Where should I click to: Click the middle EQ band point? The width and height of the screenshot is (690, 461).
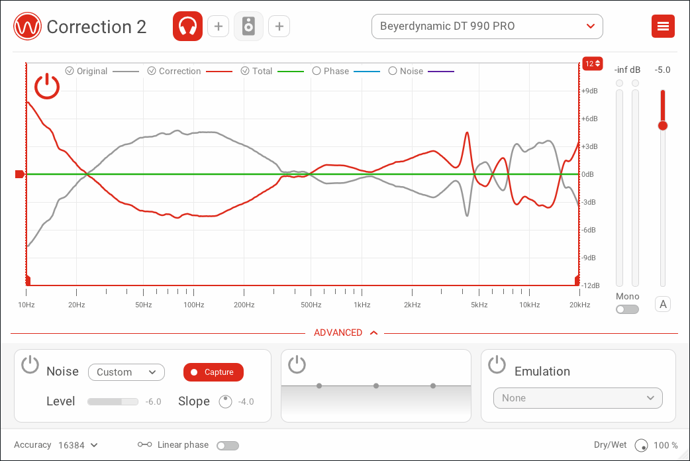pos(376,385)
